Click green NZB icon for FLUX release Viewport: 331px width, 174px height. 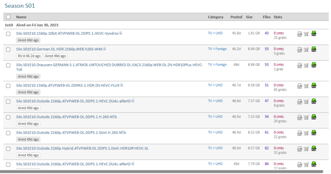click(x=314, y=86)
